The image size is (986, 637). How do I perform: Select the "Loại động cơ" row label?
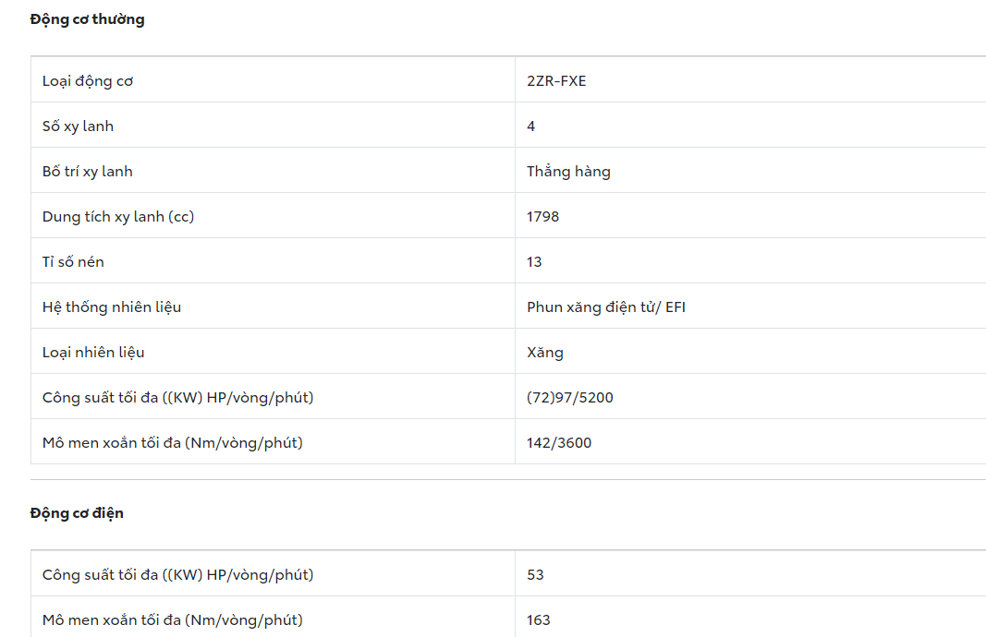click(88, 81)
